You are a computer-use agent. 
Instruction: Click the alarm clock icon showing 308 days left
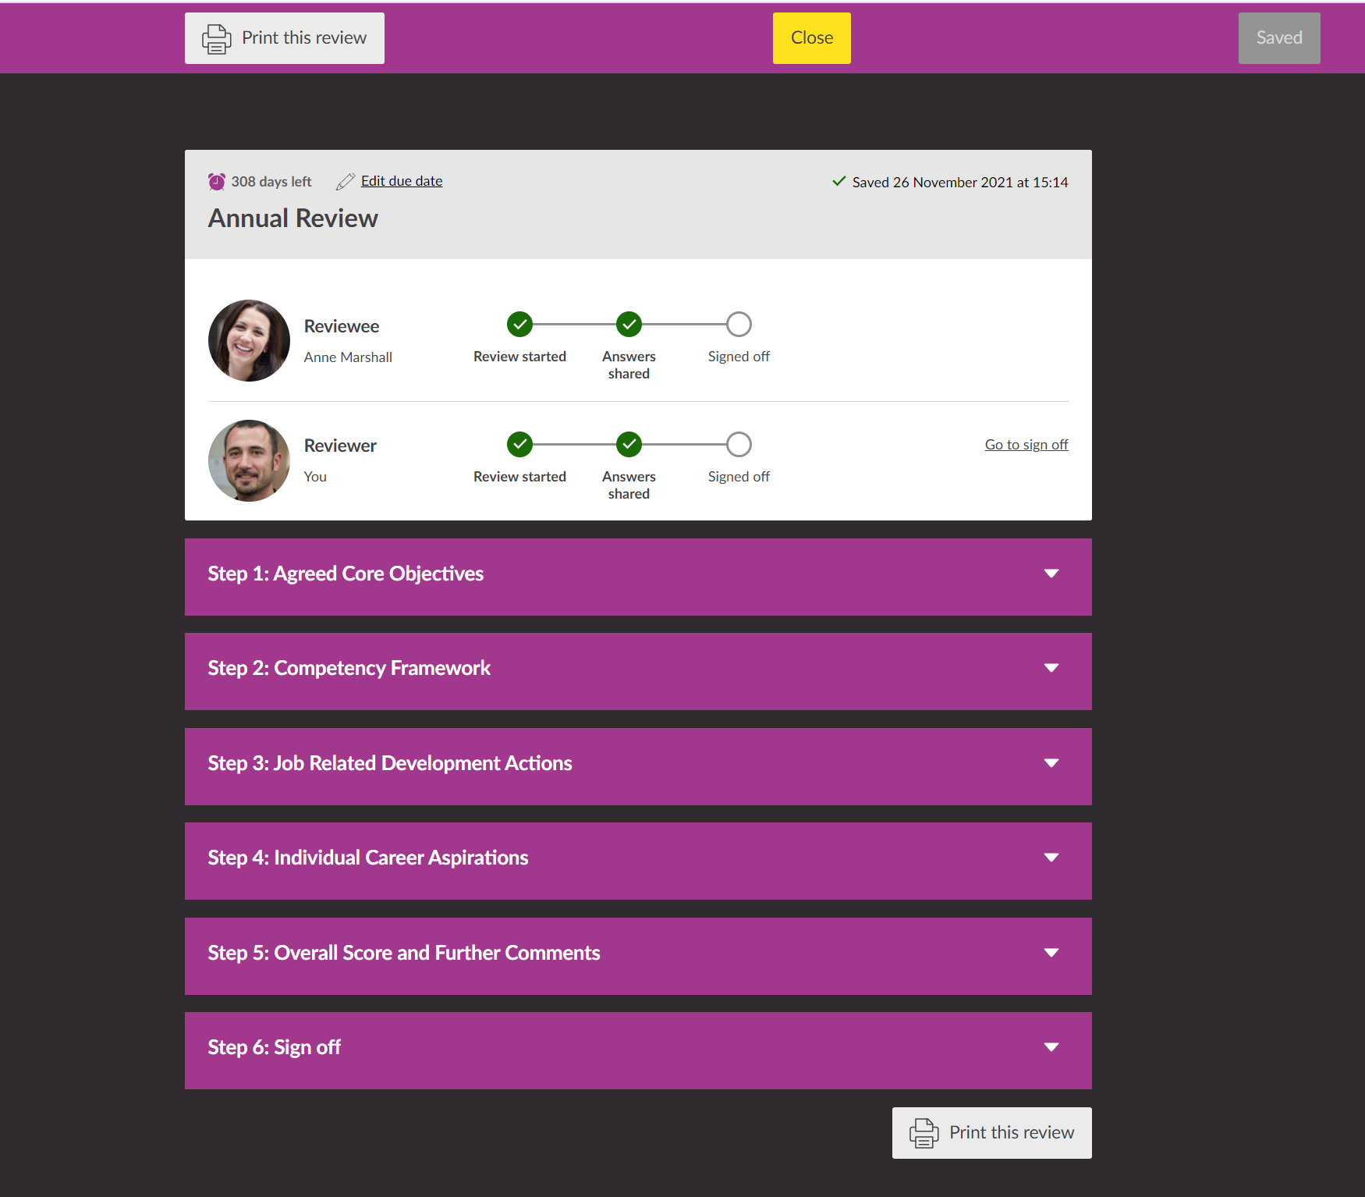tap(216, 181)
